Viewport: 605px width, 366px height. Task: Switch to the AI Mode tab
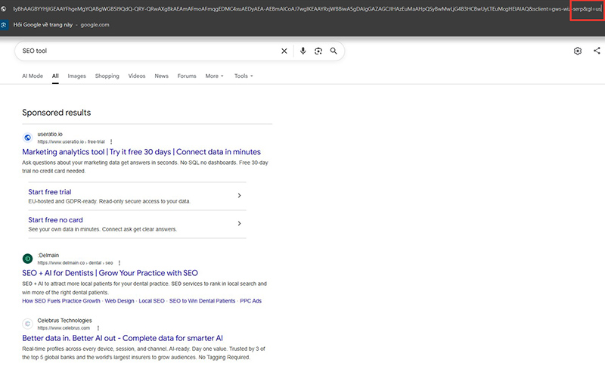pos(33,76)
